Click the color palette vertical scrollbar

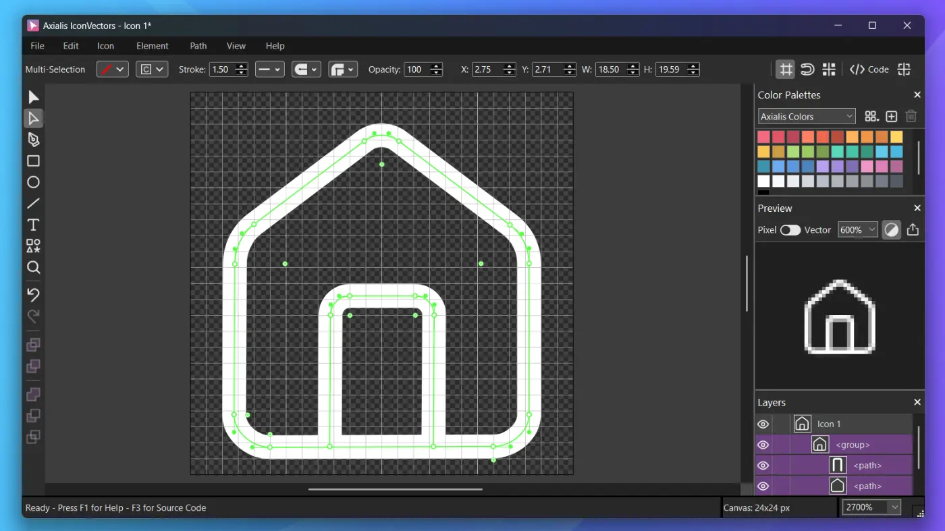(x=918, y=159)
